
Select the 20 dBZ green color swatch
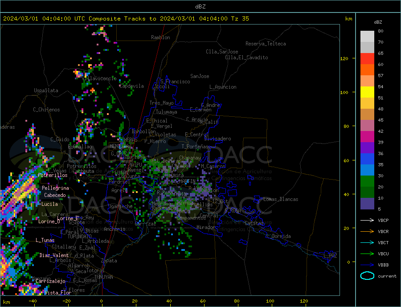point(367,181)
